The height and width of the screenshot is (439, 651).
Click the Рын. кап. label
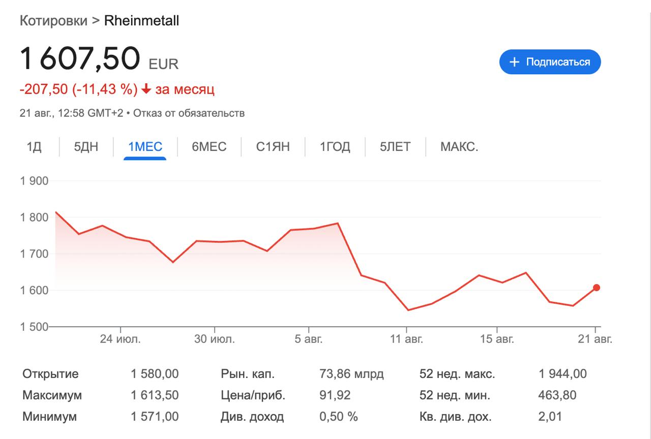pos(248,374)
